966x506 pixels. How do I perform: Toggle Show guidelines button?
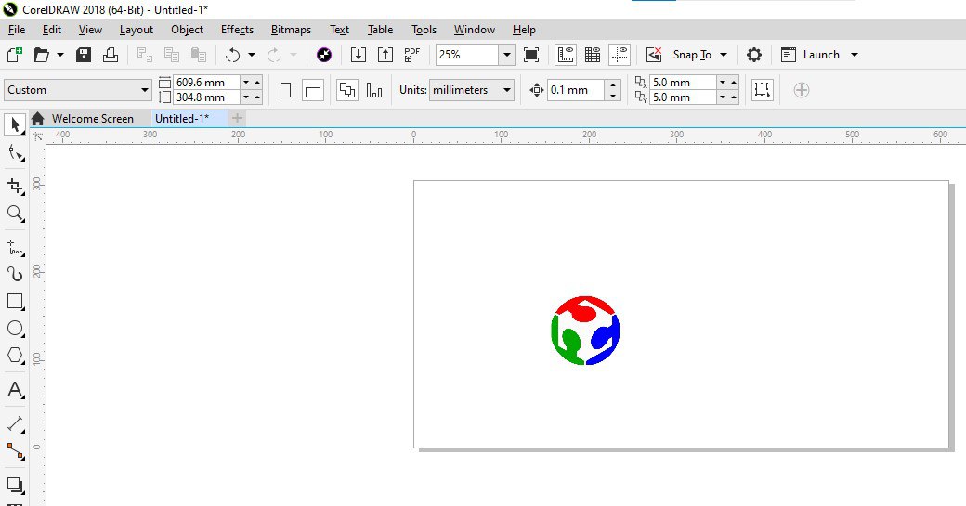tap(620, 55)
